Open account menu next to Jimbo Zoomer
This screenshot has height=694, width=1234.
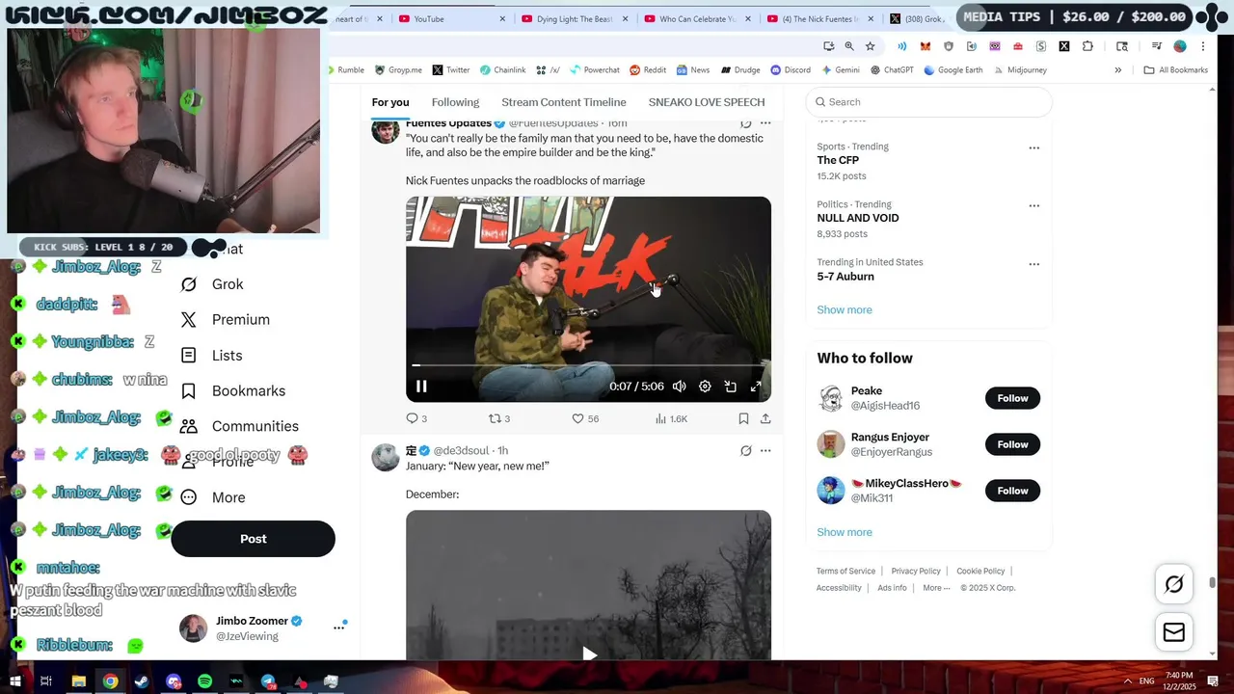339,627
